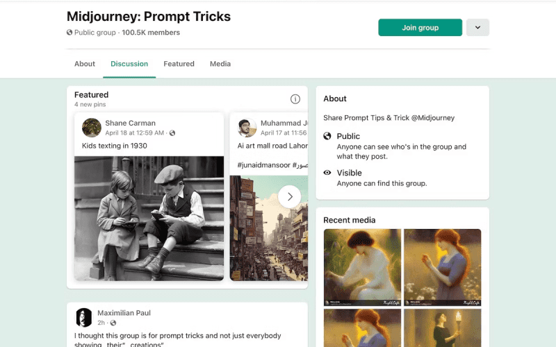Screen dimensions: 556x347
Task: Open the Maximilian Paul name link
Action: pyautogui.click(x=124, y=313)
